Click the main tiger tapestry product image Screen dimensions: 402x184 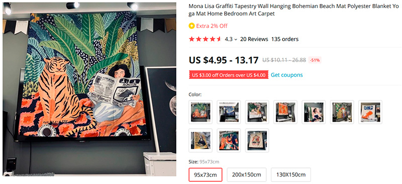[x=89, y=89]
